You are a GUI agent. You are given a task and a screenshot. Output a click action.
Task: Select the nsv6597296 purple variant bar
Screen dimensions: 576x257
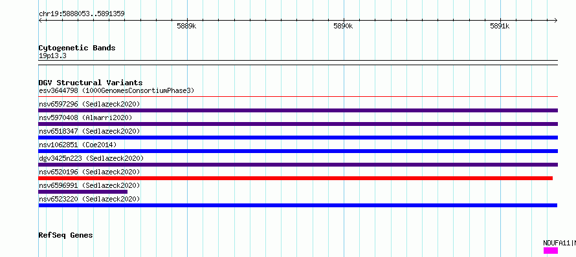tap(298, 110)
